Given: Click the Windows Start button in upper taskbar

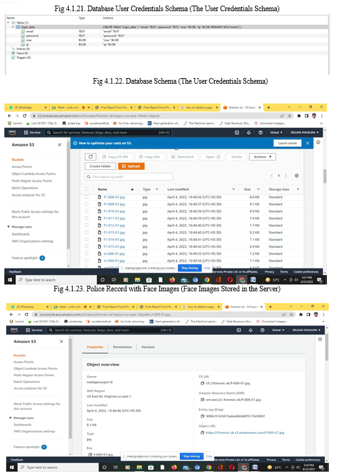Looking at the screenshot, I should pyautogui.click(x=10, y=280).
